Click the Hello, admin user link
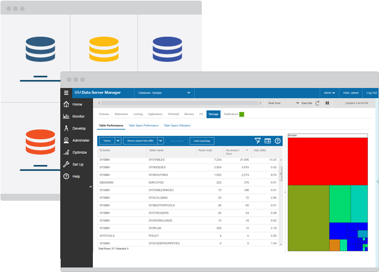 [x=351, y=93]
